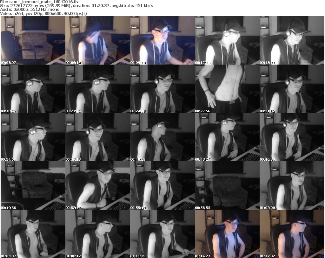
Task: Select the thumbnail stamped 01:14:27
Action: click(227, 234)
